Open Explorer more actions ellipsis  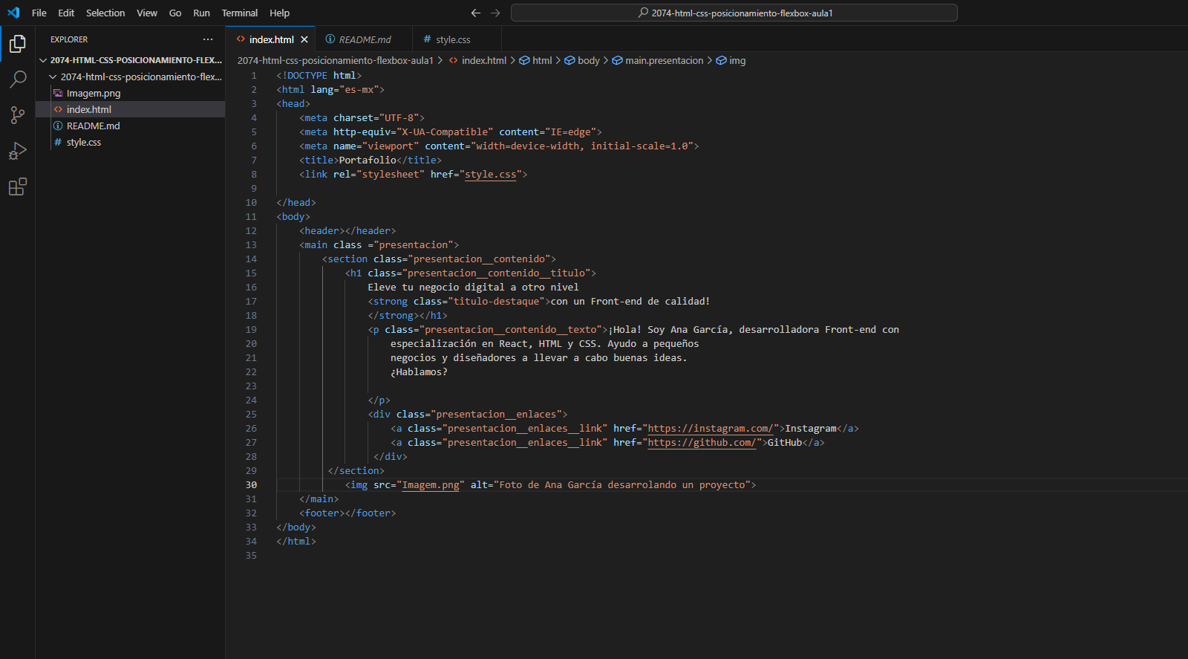pyautogui.click(x=208, y=39)
